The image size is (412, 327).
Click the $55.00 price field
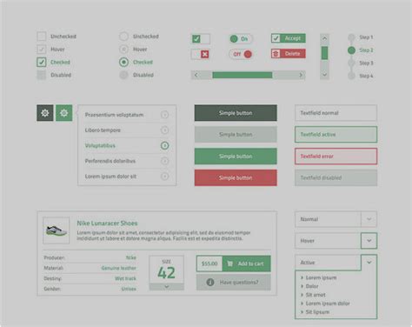click(x=209, y=264)
